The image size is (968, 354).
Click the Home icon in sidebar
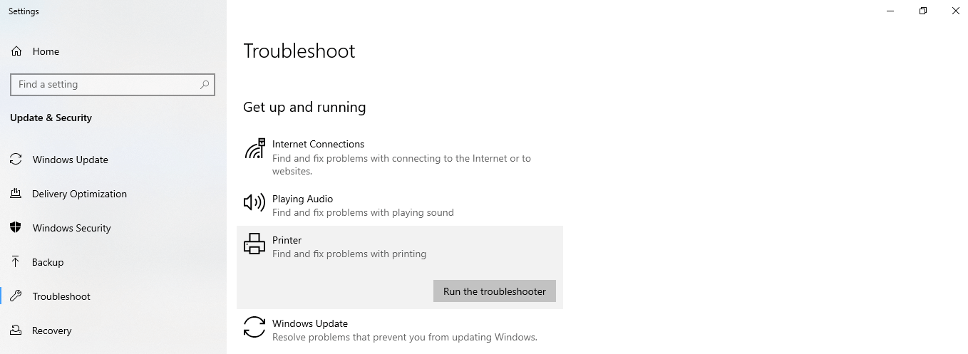pos(16,51)
